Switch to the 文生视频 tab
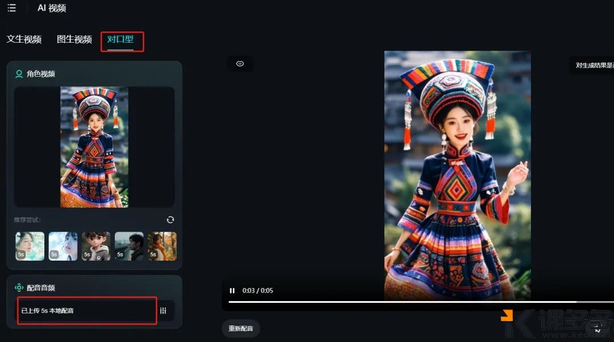 pyautogui.click(x=24, y=40)
